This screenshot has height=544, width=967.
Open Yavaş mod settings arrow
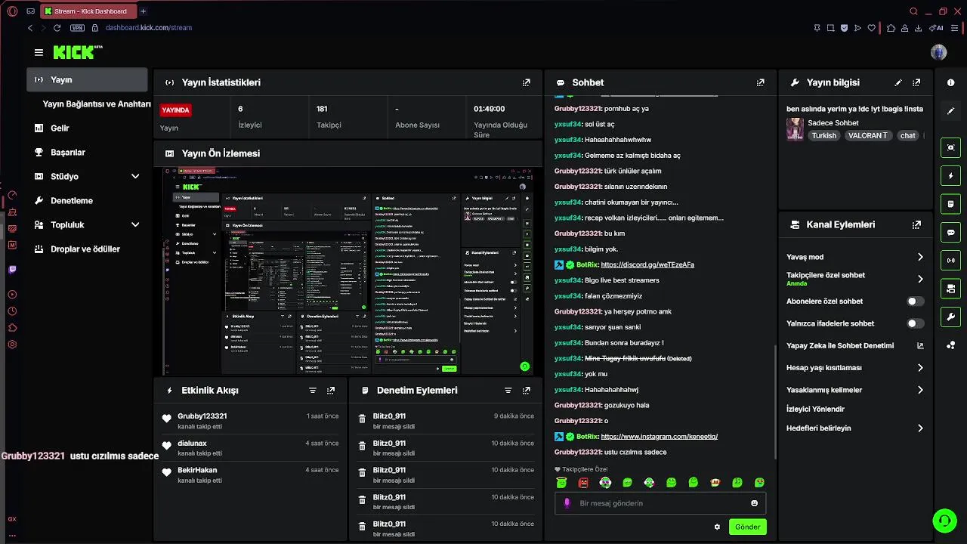coord(920,257)
